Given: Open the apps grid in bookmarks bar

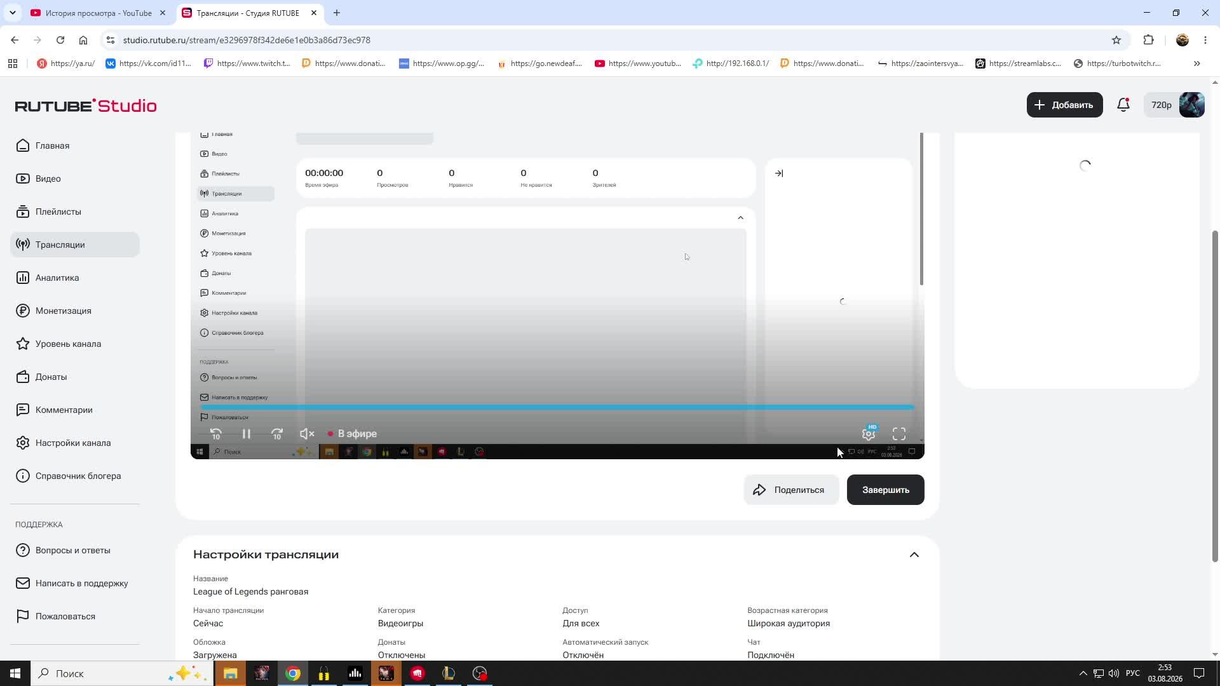Looking at the screenshot, I should (x=13, y=64).
